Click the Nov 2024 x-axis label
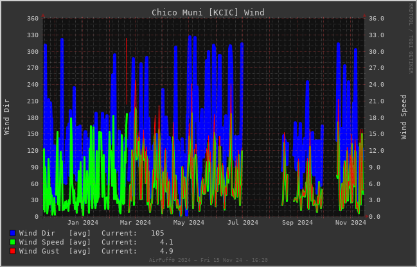Screen dimensions: 417x267 [x=351, y=223]
